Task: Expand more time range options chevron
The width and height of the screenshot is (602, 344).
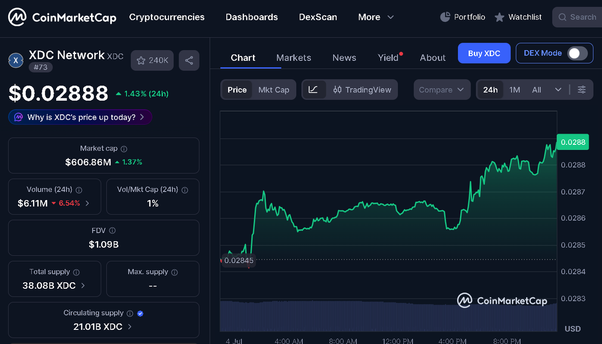Action: coord(558,90)
